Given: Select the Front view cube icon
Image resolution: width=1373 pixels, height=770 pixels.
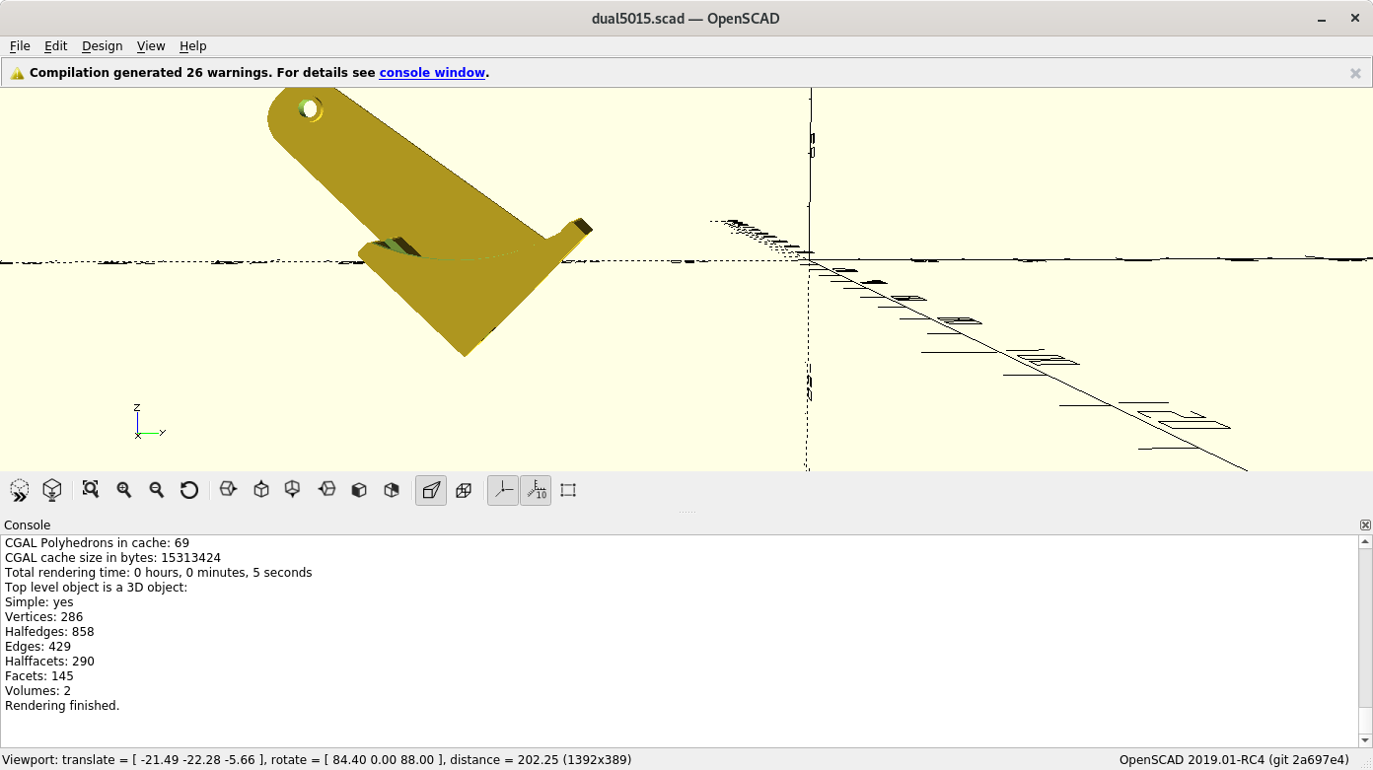Looking at the screenshot, I should (x=359, y=490).
